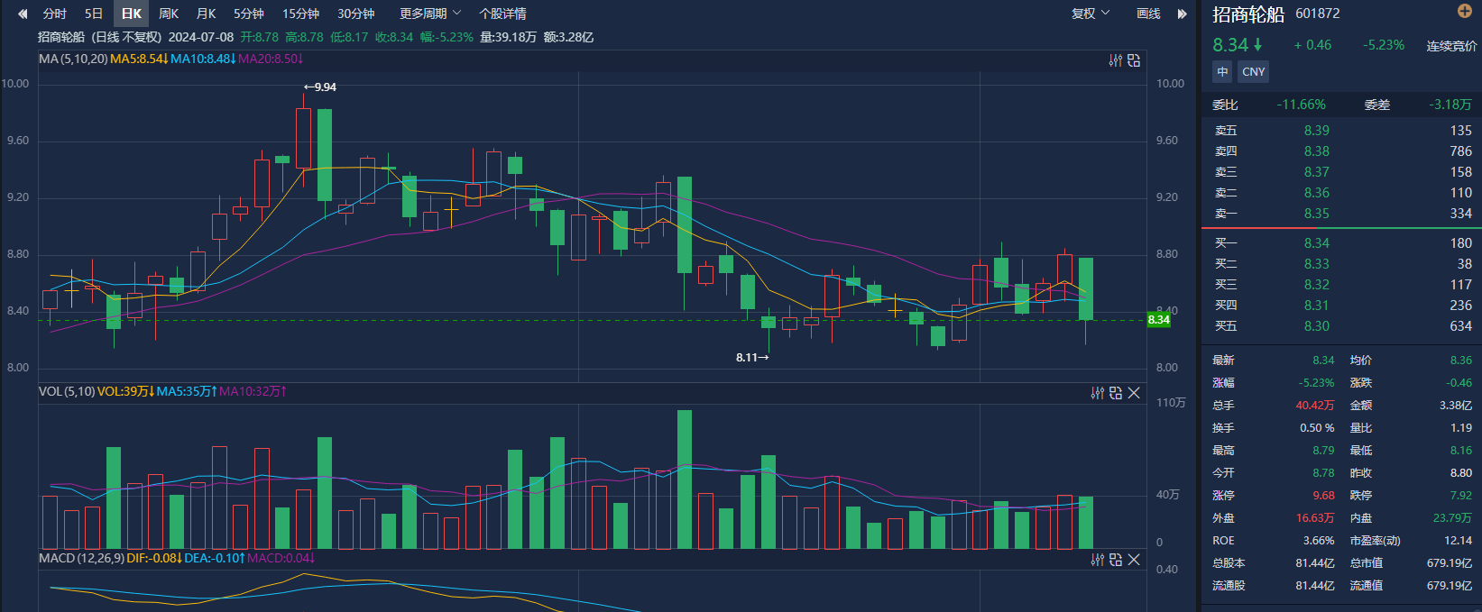The image size is (1482, 612).
Task: Add stock to watchlist with plus icon
Action: point(1464,11)
